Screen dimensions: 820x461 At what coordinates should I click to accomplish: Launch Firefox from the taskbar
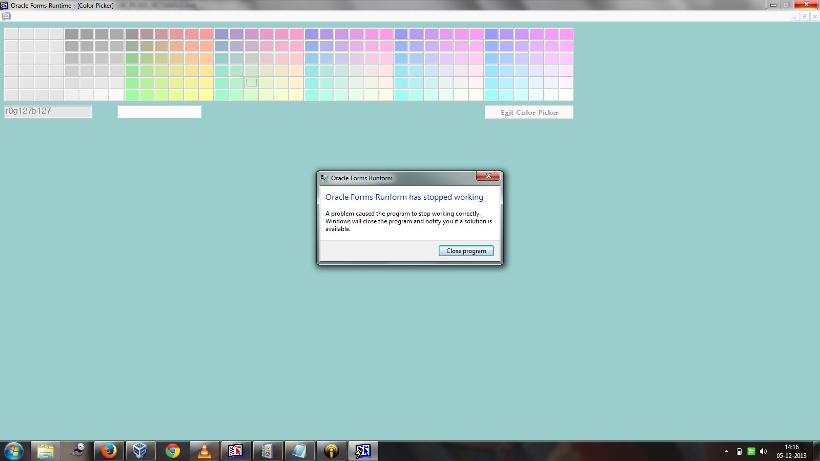[x=109, y=451]
